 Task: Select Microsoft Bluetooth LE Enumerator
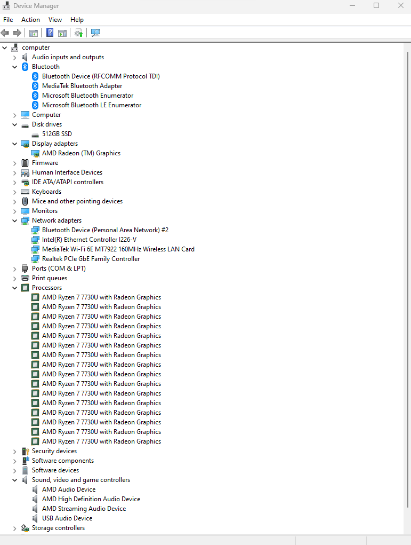tap(92, 105)
